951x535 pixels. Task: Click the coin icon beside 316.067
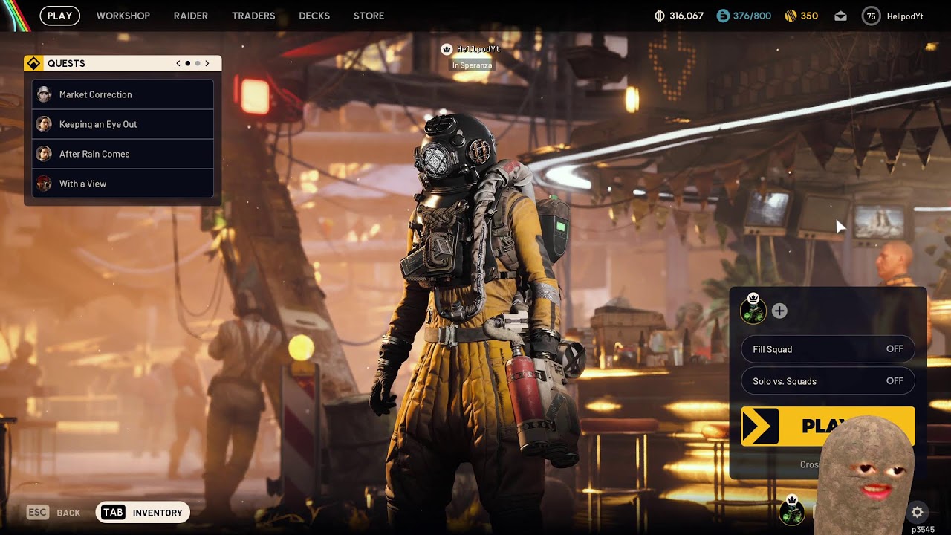659,16
